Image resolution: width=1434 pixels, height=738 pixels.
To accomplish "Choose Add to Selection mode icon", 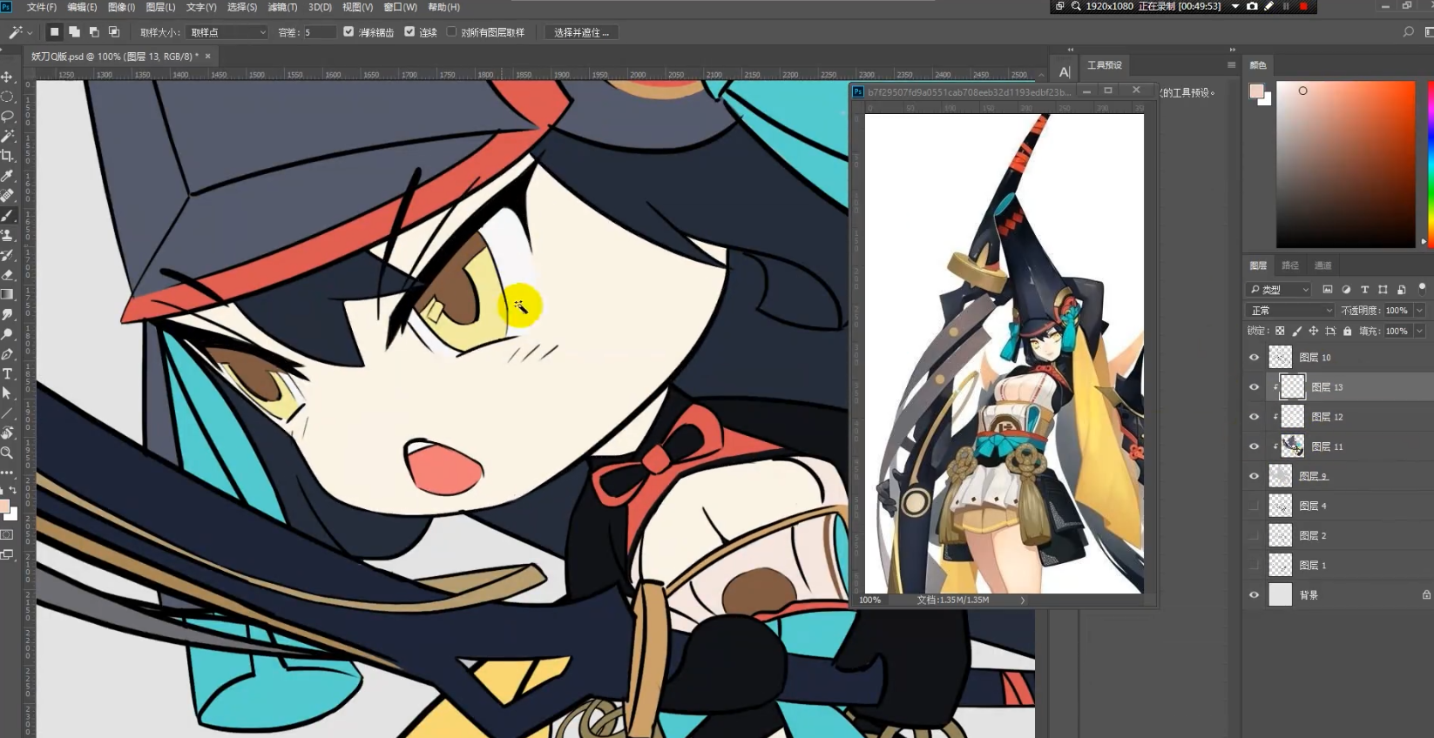I will (74, 32).
